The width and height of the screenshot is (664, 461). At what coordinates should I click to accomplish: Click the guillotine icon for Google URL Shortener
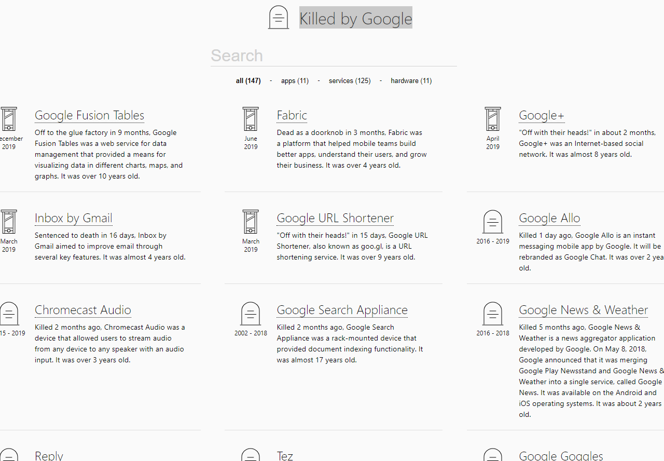point(251,222)
